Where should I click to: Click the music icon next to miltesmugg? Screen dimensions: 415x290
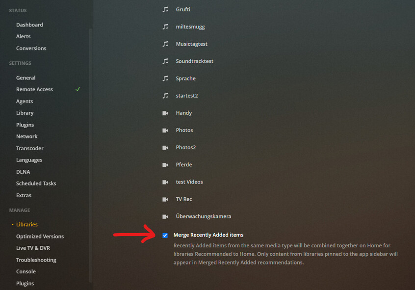tap(165, 27)
